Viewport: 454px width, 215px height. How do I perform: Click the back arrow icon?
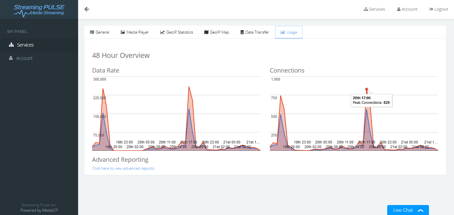(87, 9)
